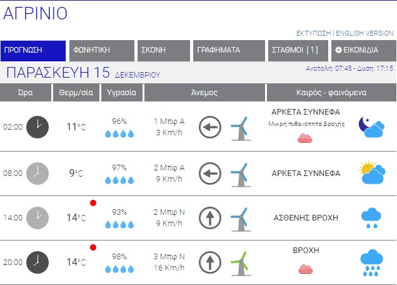
Task: Click the night cloudy icon at 02:00
Action: pyautogui.click(x=371, y=127)
